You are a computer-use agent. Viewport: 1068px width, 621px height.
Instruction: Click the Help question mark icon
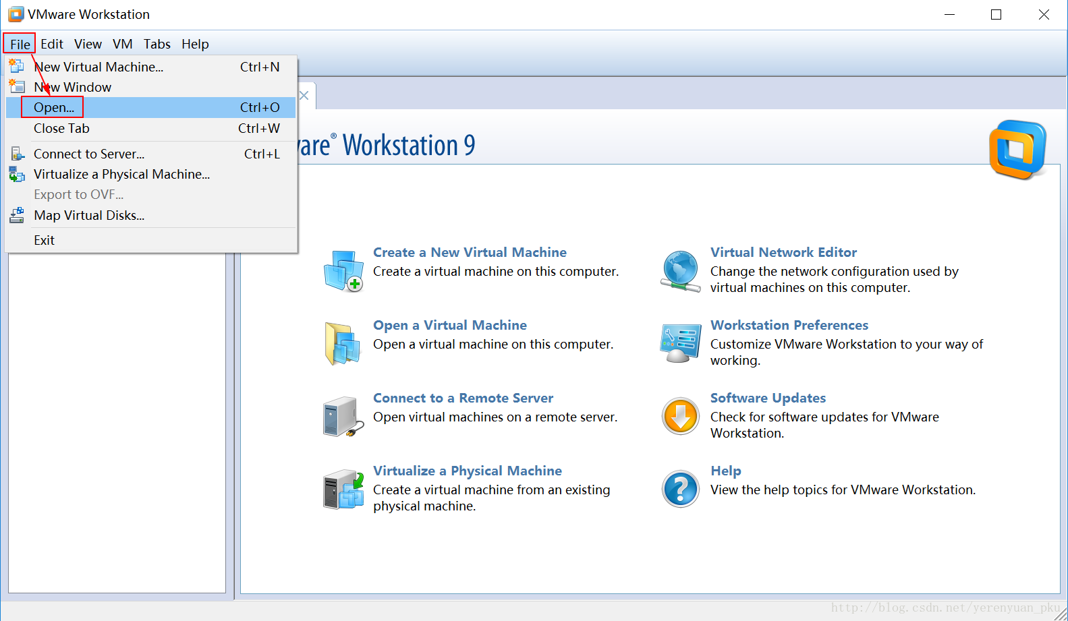681,489
